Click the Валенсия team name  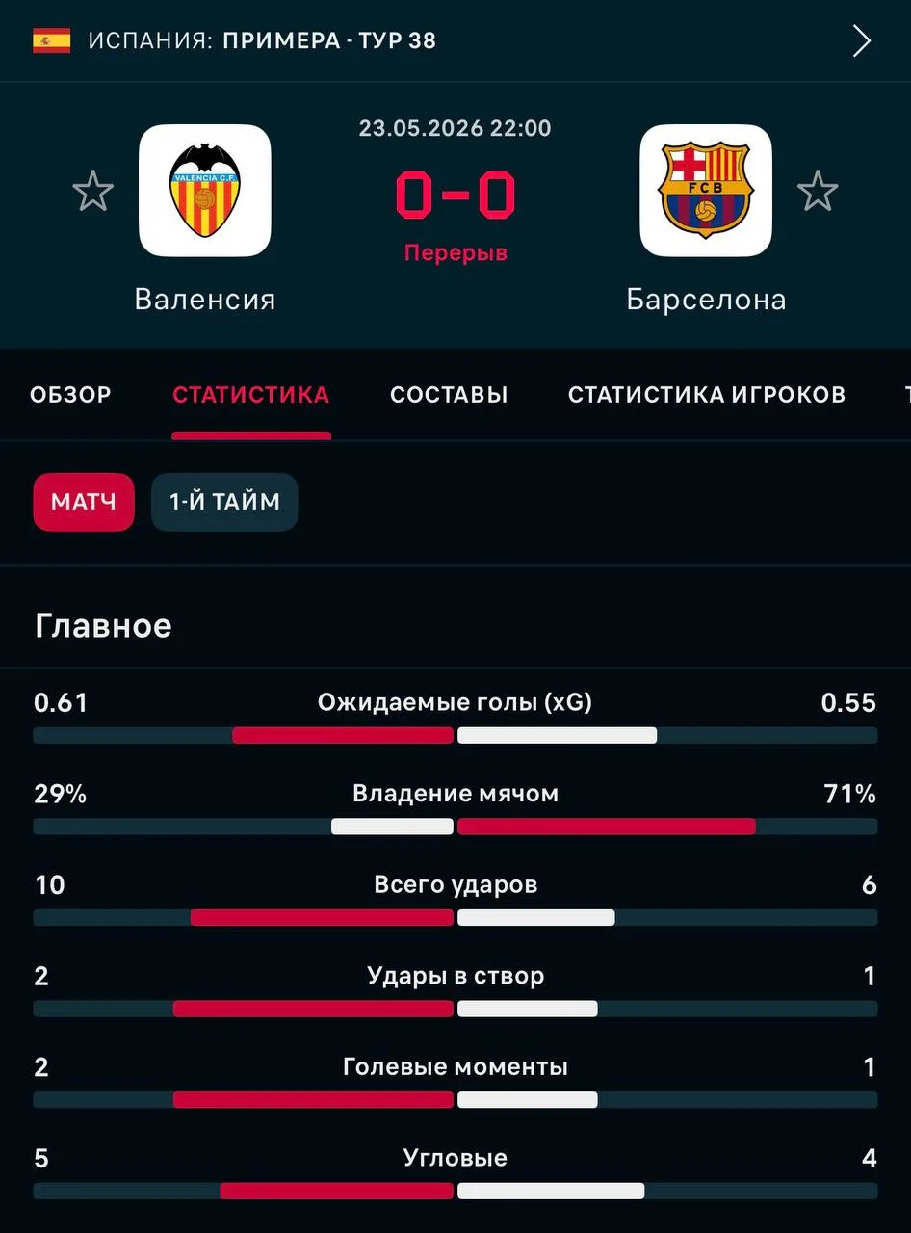205,300
